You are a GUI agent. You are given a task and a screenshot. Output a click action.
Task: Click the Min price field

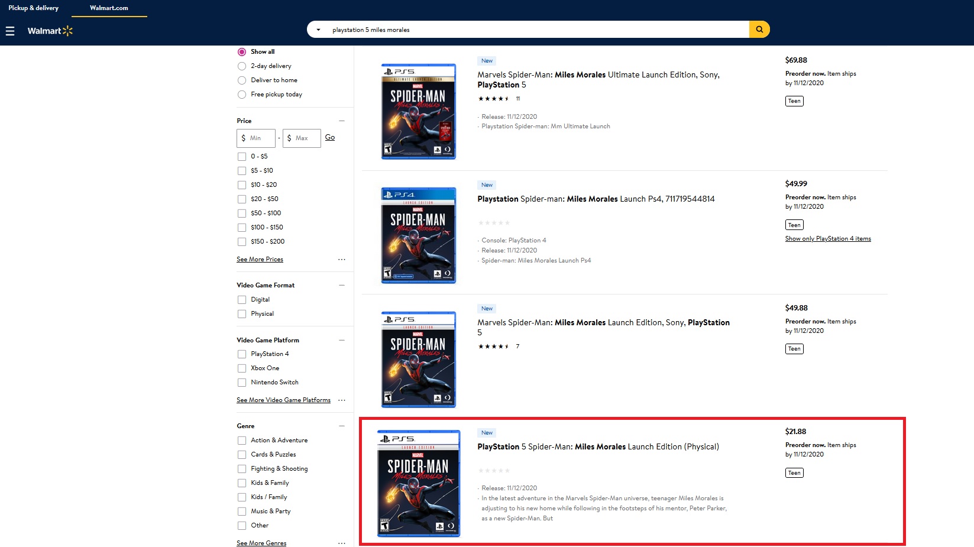coord(256,138)
